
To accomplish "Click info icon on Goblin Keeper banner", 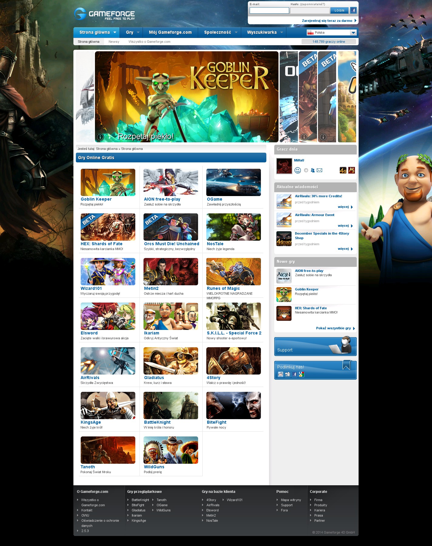I will (100, 137).
